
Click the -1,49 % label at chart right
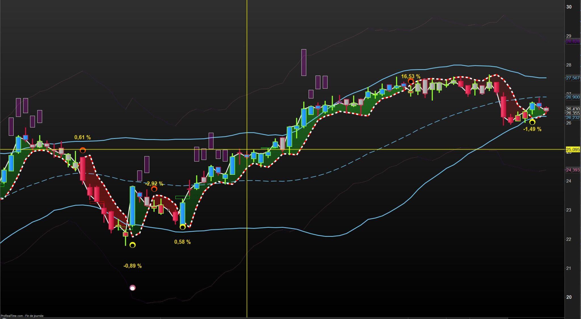[532, 129]
